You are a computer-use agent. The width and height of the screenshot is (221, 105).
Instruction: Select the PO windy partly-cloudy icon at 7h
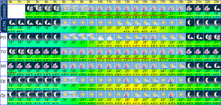click(x=74, y=37)
